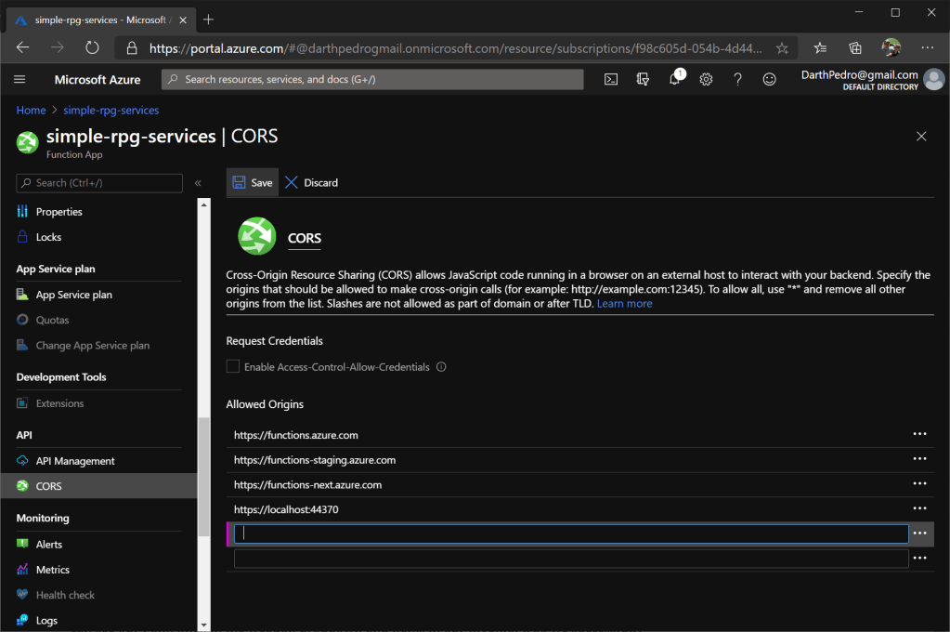Image resolution: width=950 pixels, height=632 pixels.
Task: Open Metrics under Monitoring
Action: pos(52,570)
